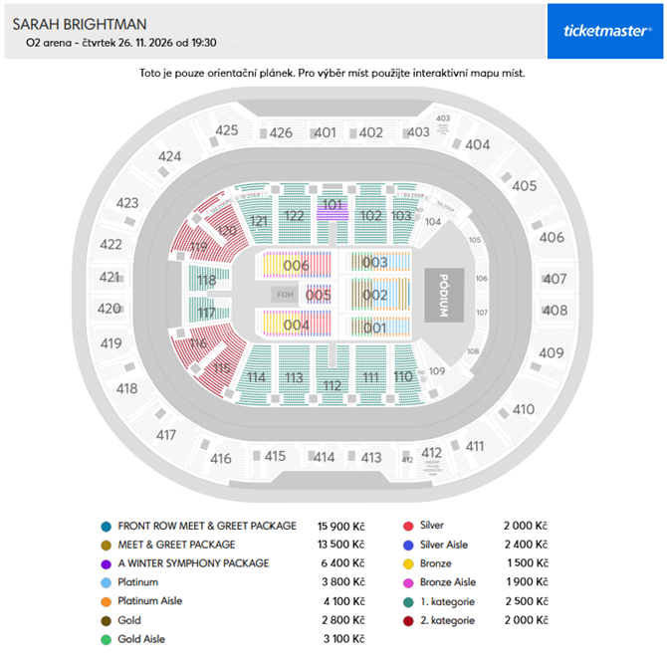Select upper-level section 409

click(x=551, y=352)
